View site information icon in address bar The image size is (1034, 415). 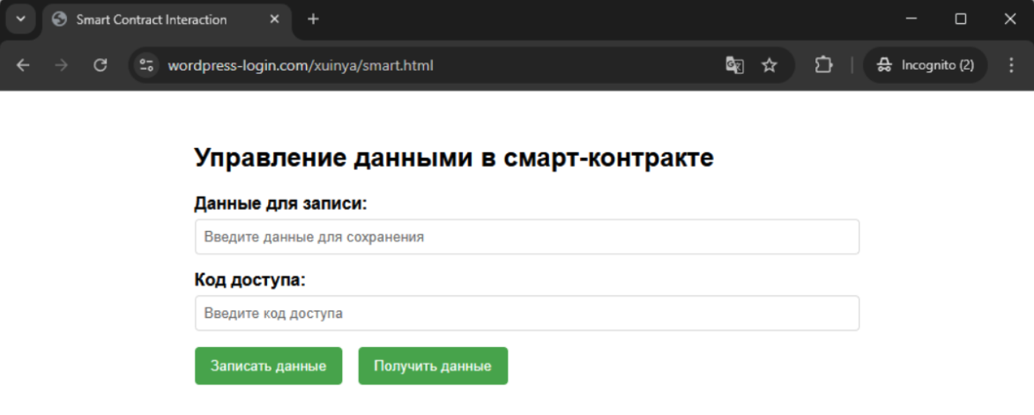[x=147, y=65]
